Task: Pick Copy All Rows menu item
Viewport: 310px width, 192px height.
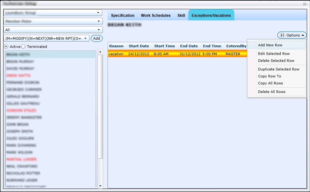Action: pyautogui.click(x=270, y=83)
